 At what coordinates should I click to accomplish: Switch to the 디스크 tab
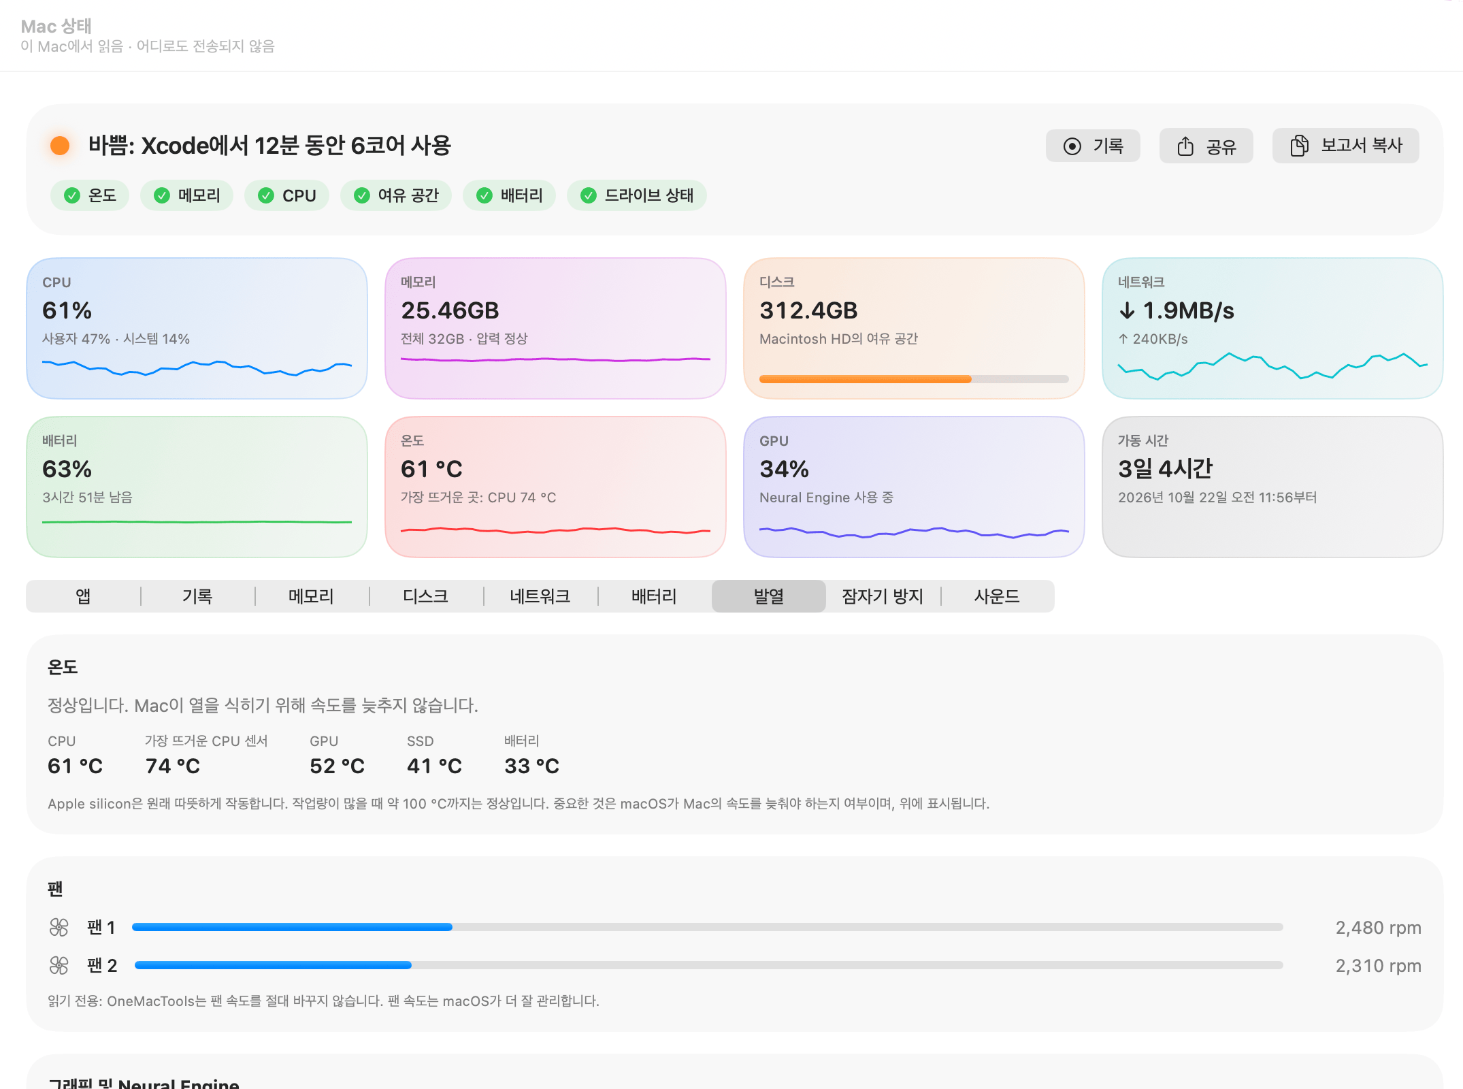point(426,596)
